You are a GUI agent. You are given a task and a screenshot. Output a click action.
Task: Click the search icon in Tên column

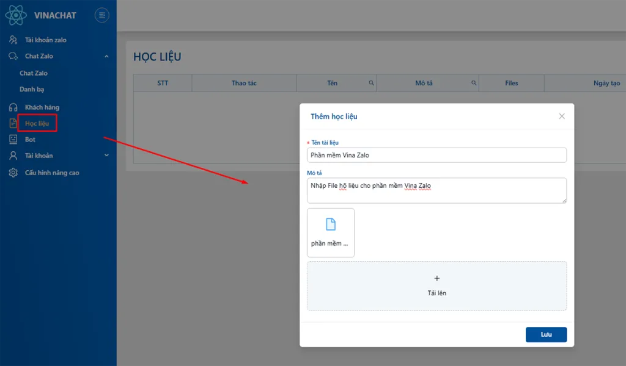371,83
